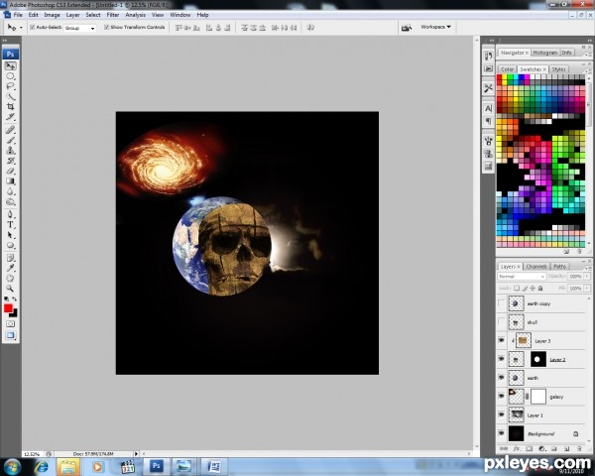
Task: Select the Hand tool
Action: (x=10, y=279)
